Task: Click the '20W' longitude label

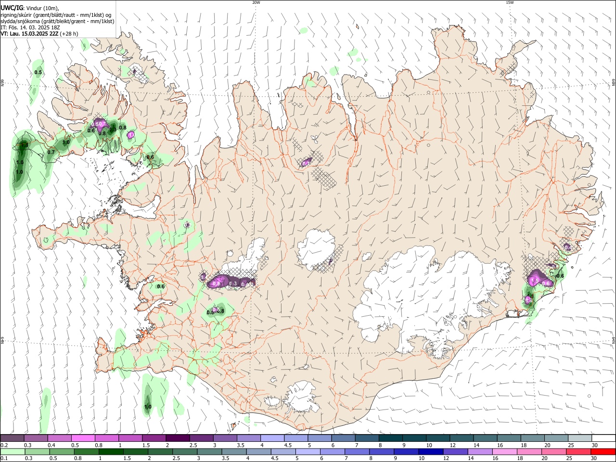Action: [x=256, y=2]
